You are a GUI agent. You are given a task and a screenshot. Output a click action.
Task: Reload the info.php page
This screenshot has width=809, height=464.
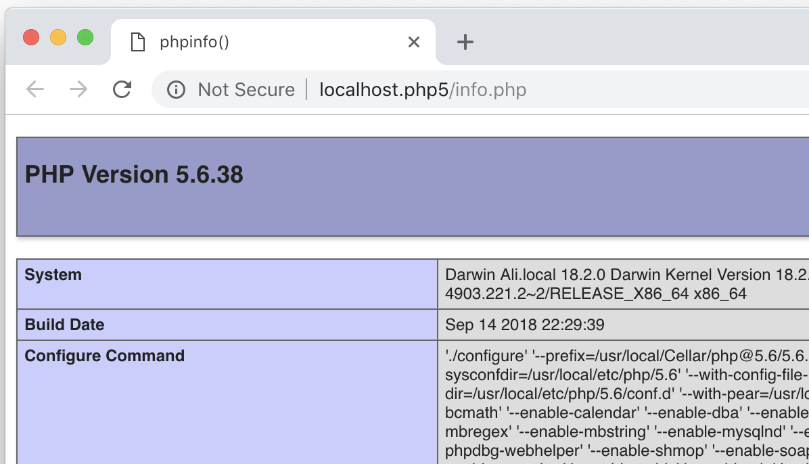[x=122, y=89]
